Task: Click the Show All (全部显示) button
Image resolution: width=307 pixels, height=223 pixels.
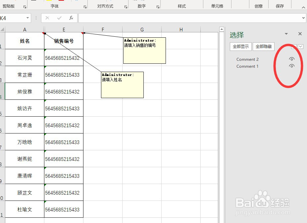Action: click(x=241, y=47)
